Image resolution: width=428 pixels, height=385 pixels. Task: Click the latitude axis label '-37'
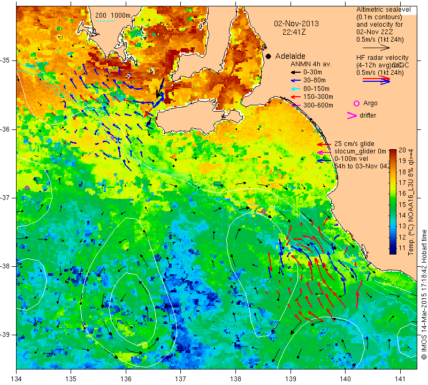(5, 197)
